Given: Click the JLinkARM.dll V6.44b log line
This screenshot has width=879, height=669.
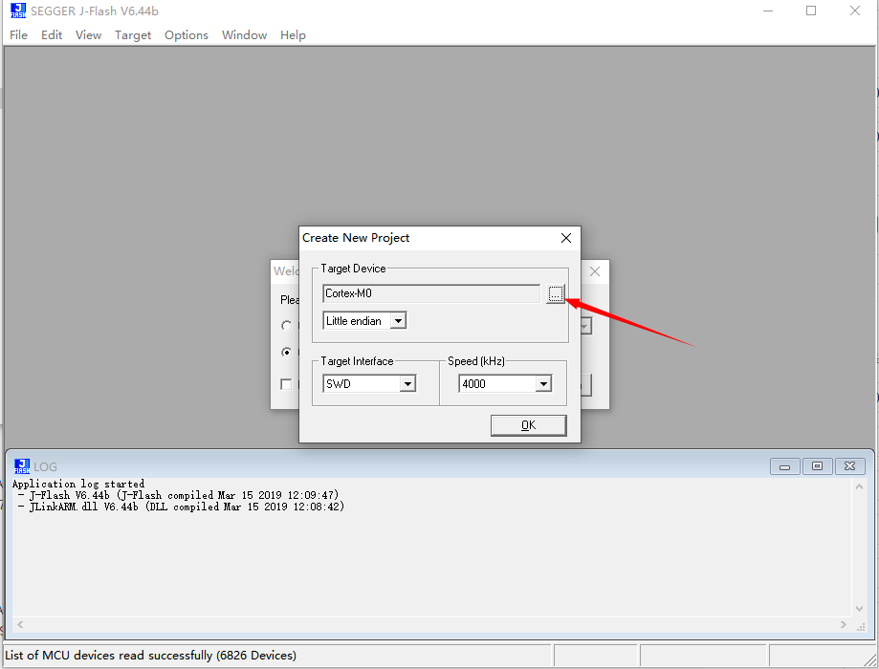Looking at the screenshot, I should [x=181, y=507].
